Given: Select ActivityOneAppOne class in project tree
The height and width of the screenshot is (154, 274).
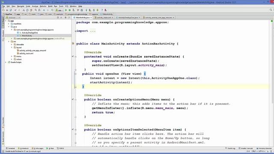Looking at the screenshot, I should [30, 33].
